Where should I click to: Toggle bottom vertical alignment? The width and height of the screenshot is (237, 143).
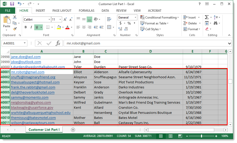coord(89,19)
